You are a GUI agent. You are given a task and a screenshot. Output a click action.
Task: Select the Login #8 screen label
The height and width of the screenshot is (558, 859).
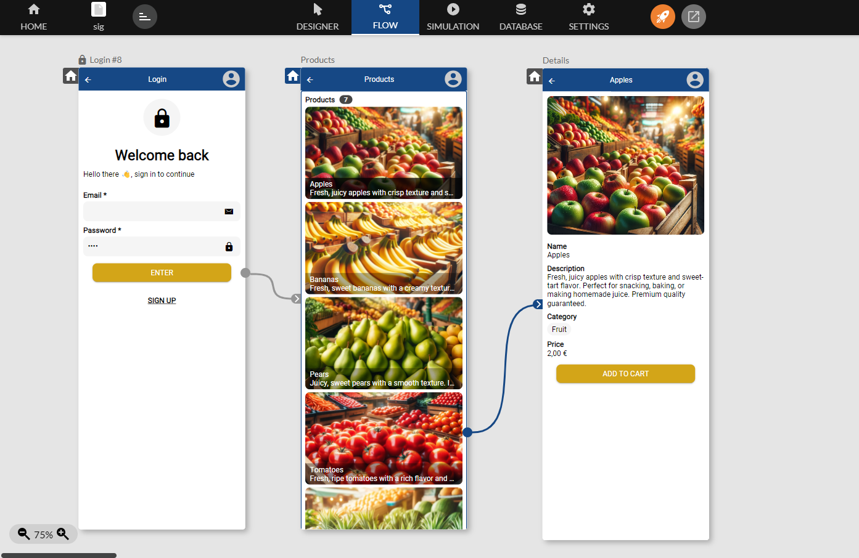coord(105,60)
